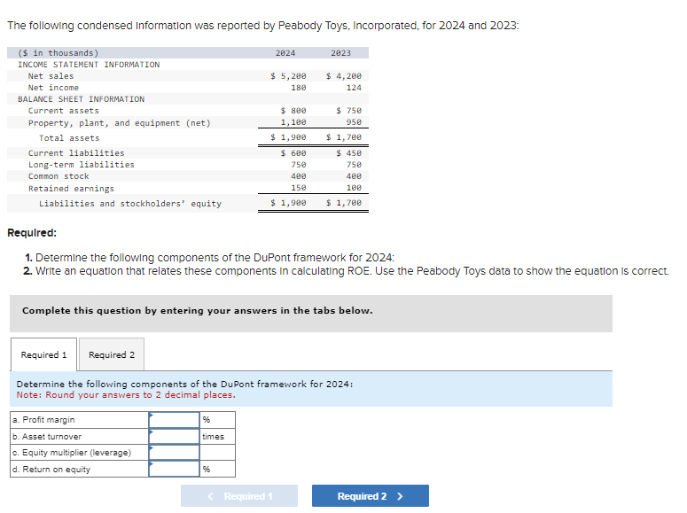Viewport: 687px width, 513px height.
Task: Click the d. Return on equity label
Action: 51,470
